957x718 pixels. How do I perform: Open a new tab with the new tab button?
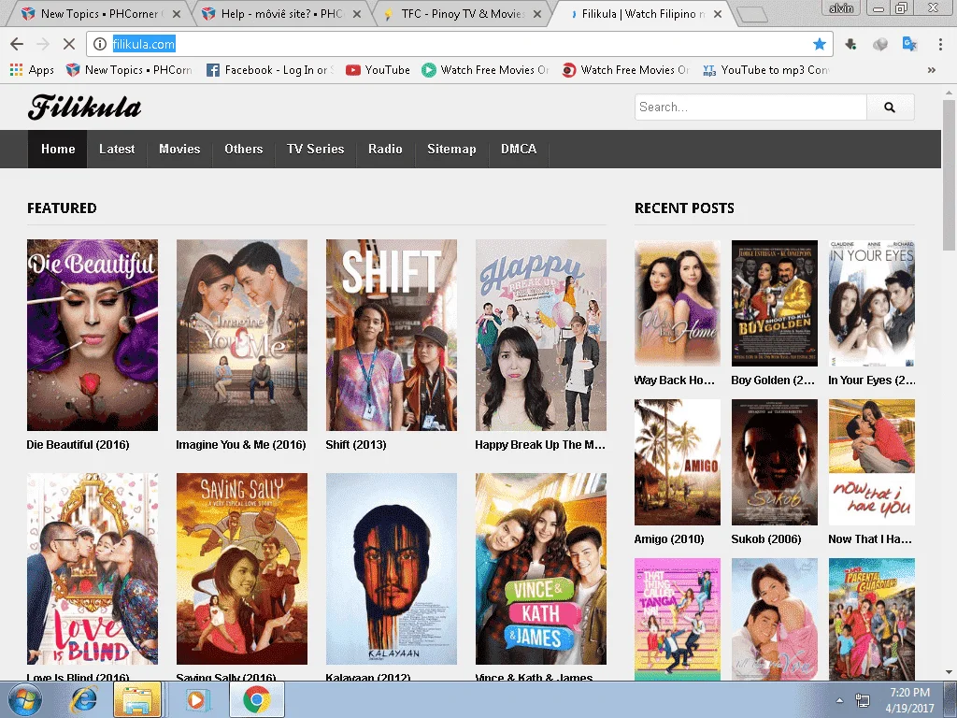751,15
